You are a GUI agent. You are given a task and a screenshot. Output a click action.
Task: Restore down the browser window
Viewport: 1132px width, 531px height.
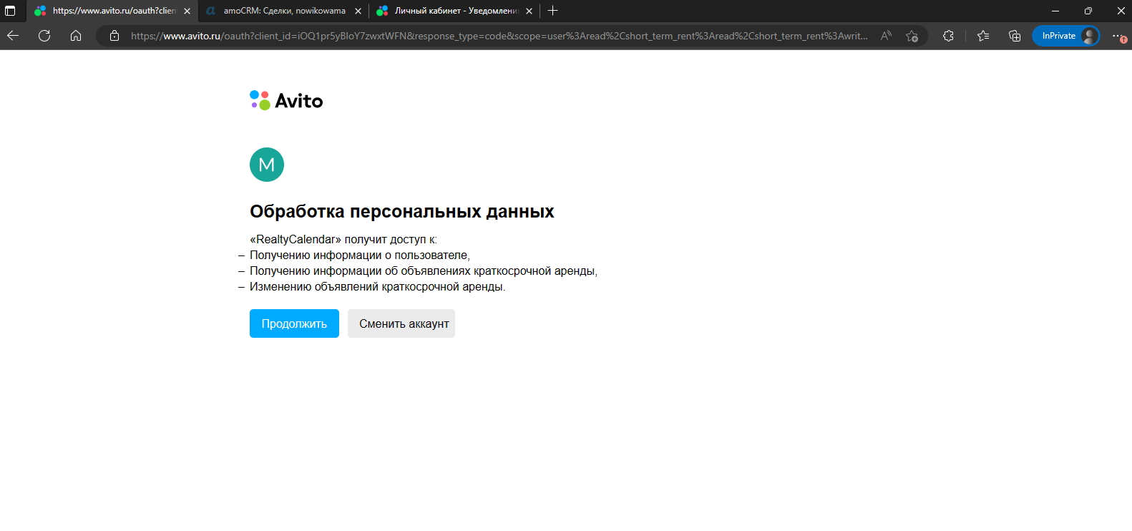1088,11
